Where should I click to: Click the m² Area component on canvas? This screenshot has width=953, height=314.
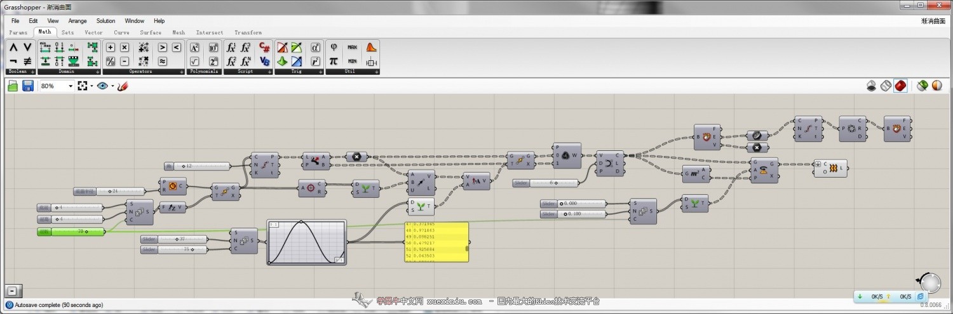(x=696, y=174)
